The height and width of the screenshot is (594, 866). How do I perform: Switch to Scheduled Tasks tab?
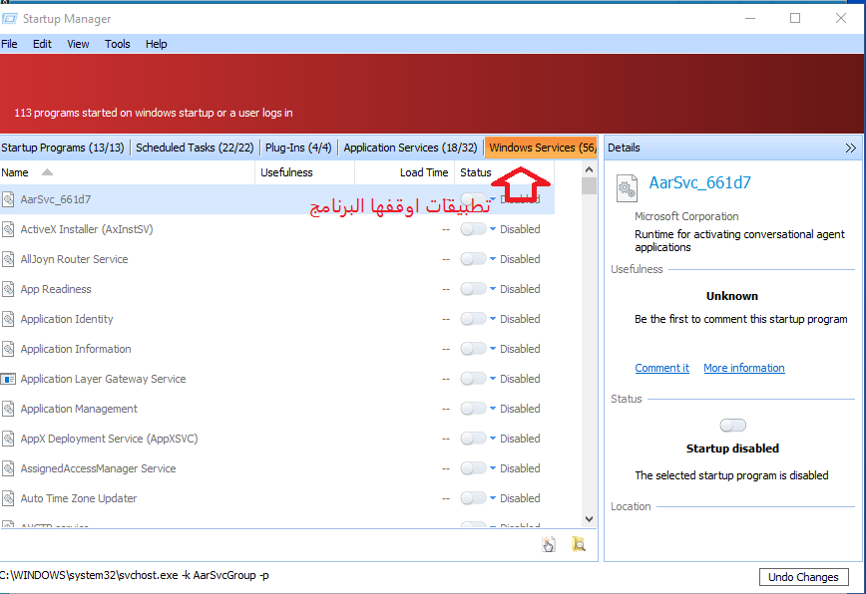195,148
